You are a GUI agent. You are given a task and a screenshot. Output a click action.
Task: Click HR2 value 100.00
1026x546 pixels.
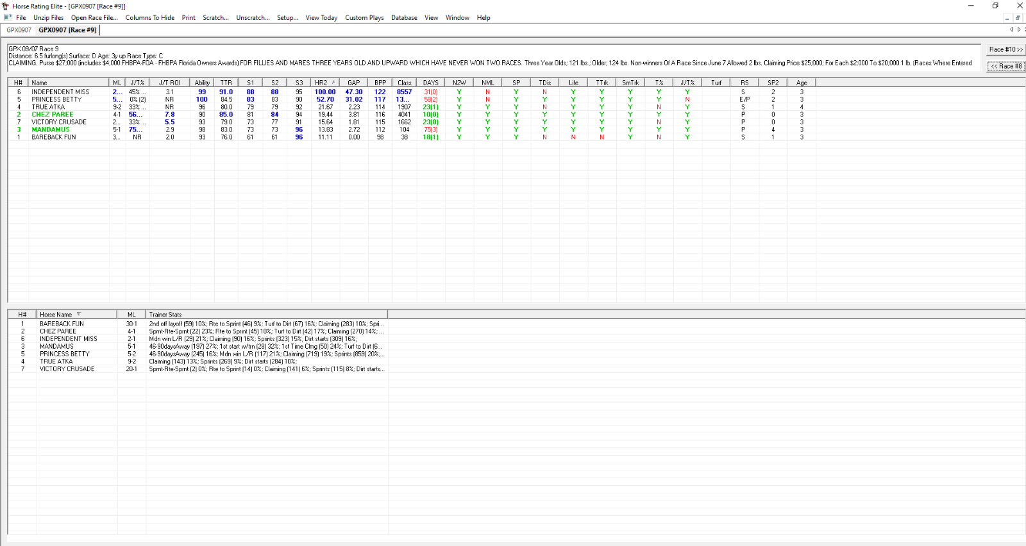pyautogui.click(x=325, y=92)
